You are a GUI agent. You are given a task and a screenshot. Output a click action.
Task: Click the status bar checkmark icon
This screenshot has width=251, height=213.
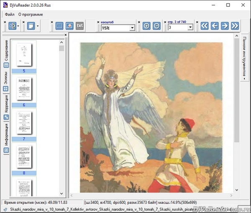[x=5, y=210]
